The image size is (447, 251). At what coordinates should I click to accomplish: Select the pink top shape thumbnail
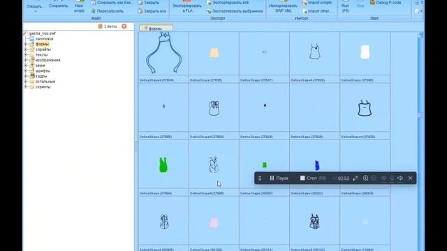click(214, 223)
